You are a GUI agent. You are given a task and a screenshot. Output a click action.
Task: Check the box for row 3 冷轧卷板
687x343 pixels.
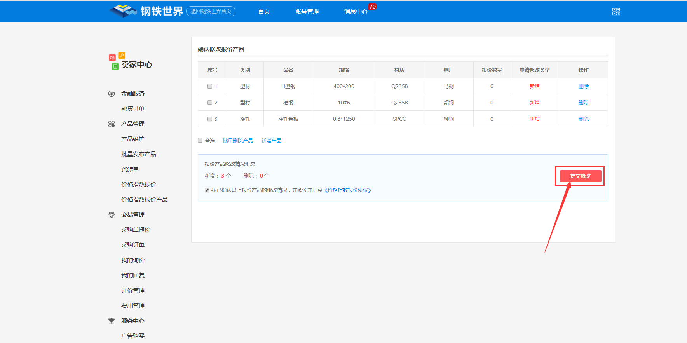[210, 119]
